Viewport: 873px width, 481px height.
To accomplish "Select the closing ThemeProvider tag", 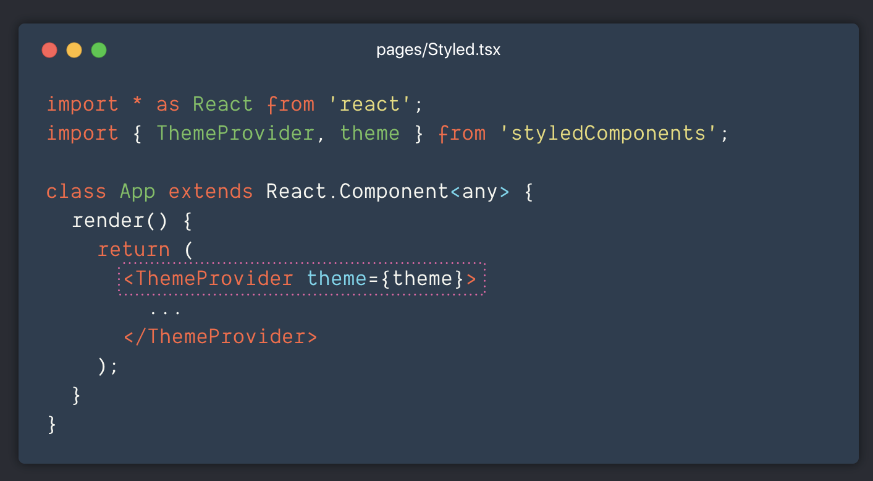I will (x=221, y=336).
